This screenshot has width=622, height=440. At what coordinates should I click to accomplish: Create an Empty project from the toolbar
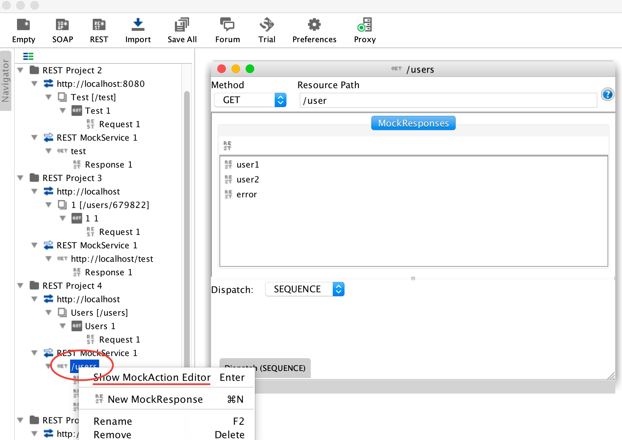23,30
